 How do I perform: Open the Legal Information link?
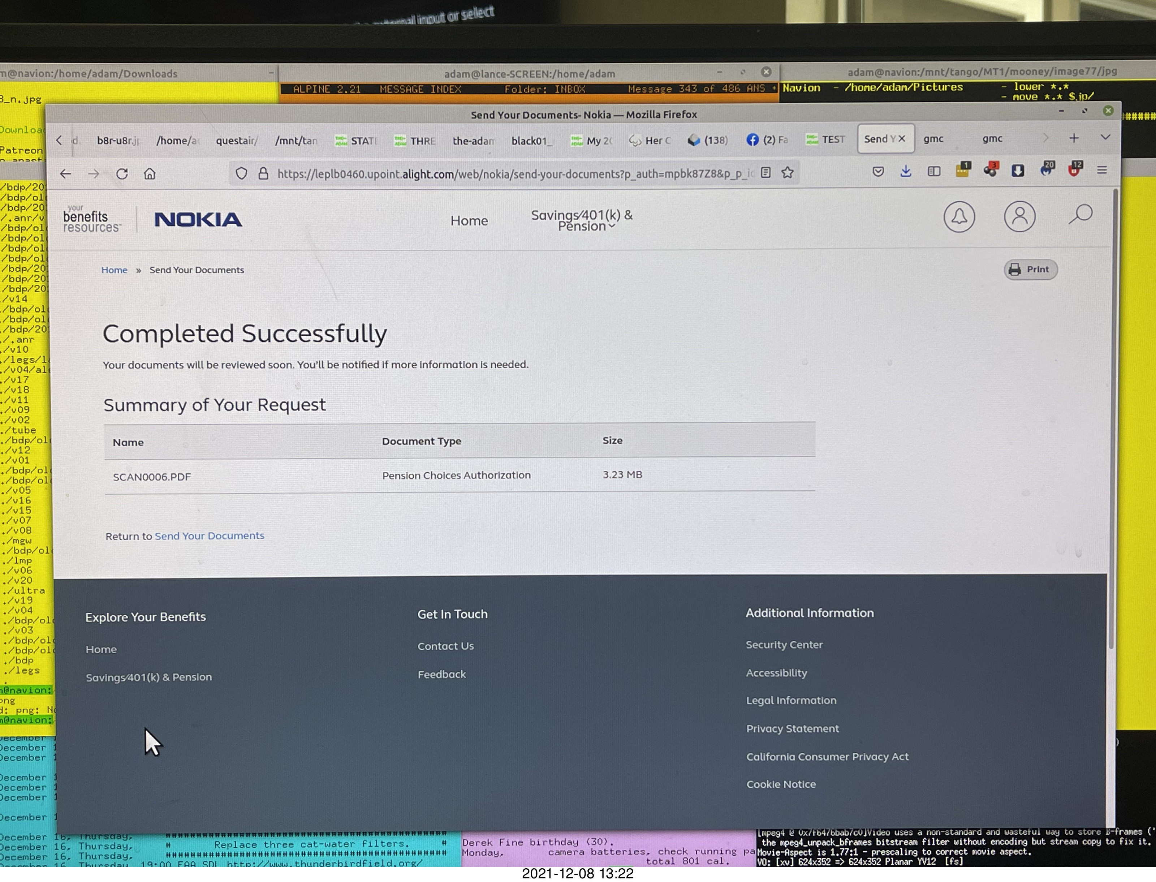(x=791, y=700)
